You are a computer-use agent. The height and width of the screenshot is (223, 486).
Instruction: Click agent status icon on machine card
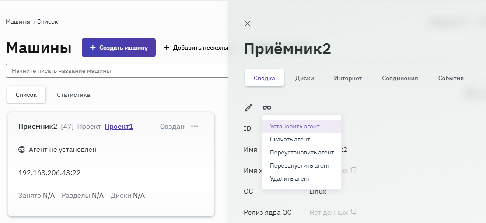(22, 150)
